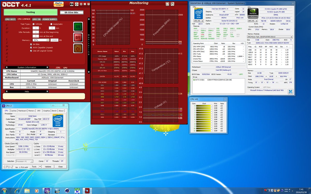Click the Tools button in CPU-Z

[x=34, y=167]
